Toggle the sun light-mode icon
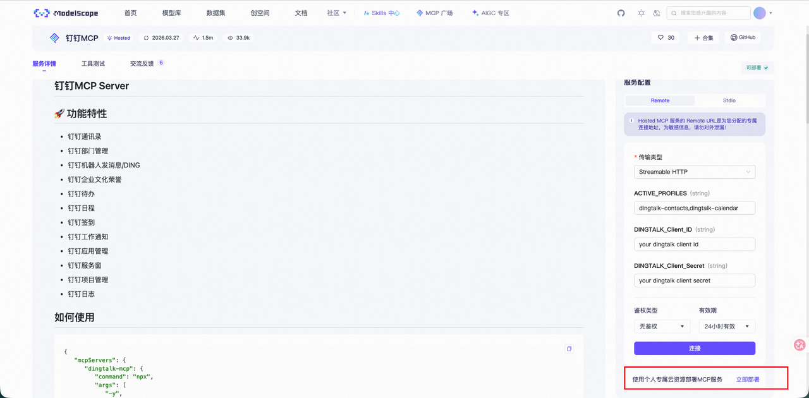This screenshot has width=809, height=398. tap(642, 13)
